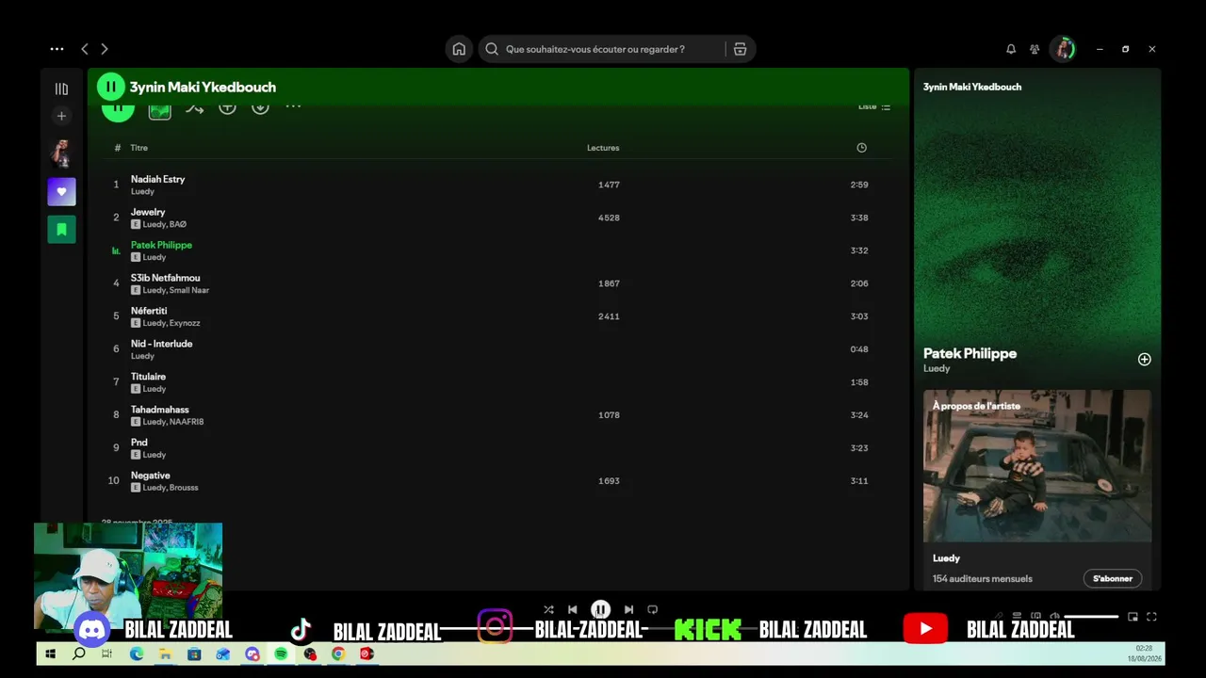The width and height of the screenshot is (1206, 678).
Task: Open the BAØ artist link
Action: pyautogui.click(x=178, y=224)
